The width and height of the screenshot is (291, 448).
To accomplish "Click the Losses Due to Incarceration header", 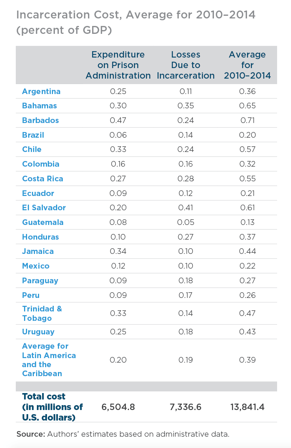I will point(186,65).
